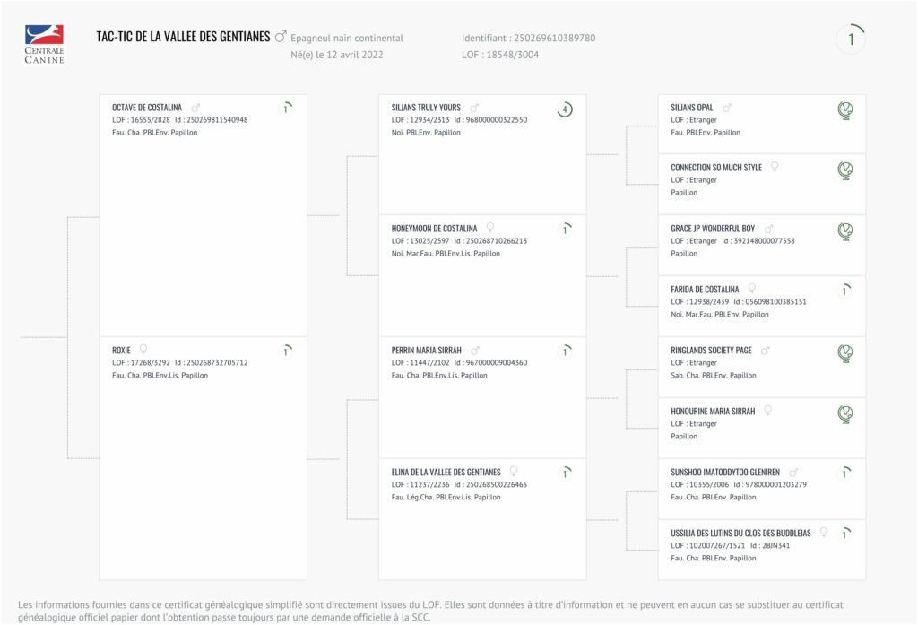The image size is (918, 625).
Task: Select Farida De Costalina ancestor card
Action: coord(762,306)
